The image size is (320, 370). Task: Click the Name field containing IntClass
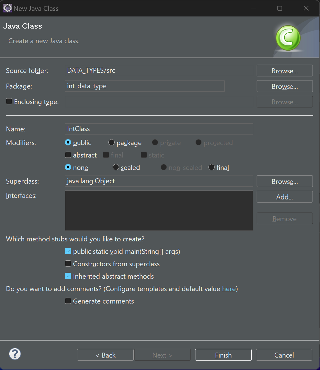(x=159, y=129)
